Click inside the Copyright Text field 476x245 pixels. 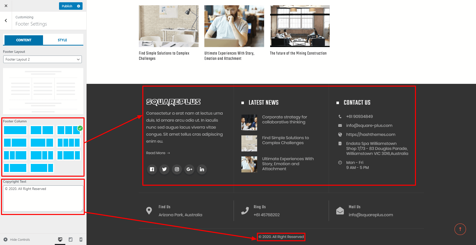[43, 199]
